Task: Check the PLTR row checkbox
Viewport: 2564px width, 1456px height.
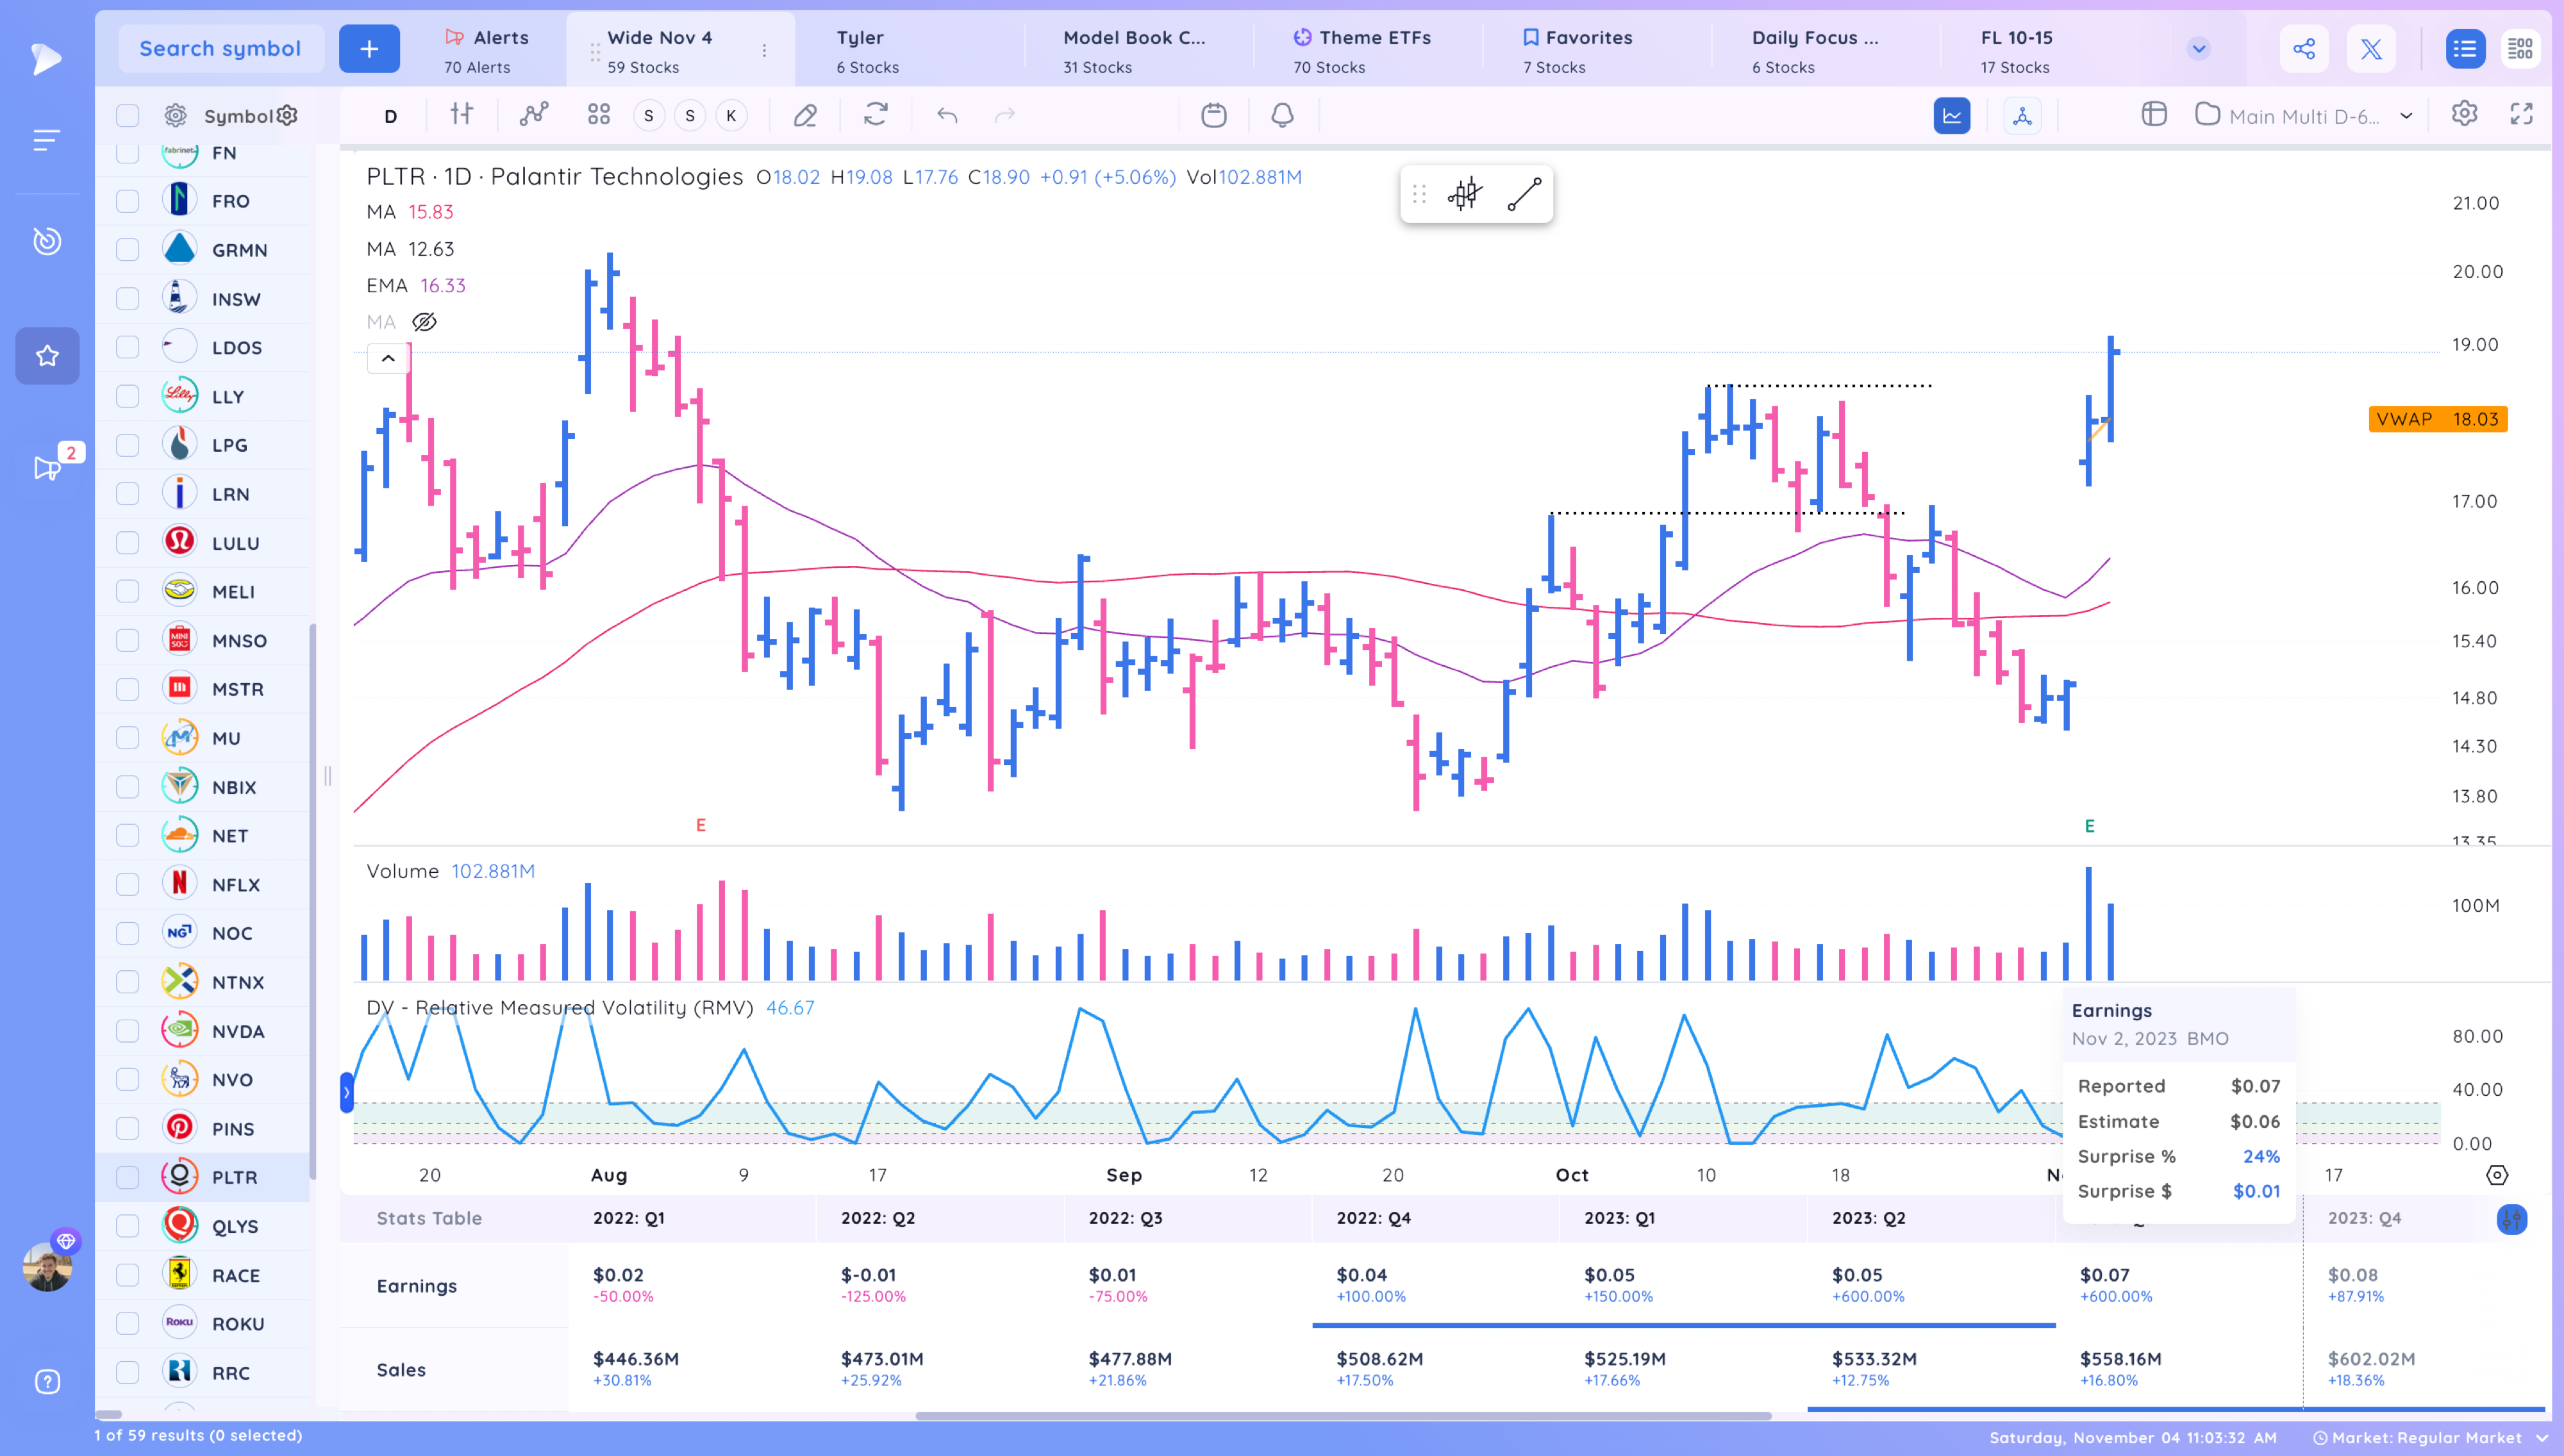Action: (x=127, y=1177)
